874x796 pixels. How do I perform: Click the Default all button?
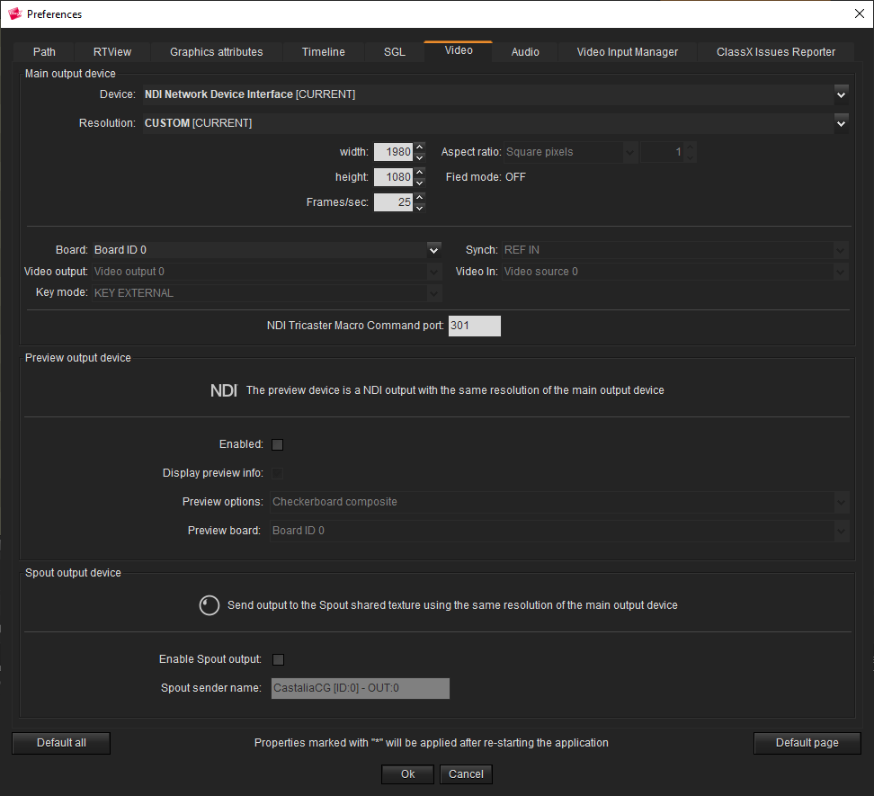pyautogui.click(x=61, y=743)
